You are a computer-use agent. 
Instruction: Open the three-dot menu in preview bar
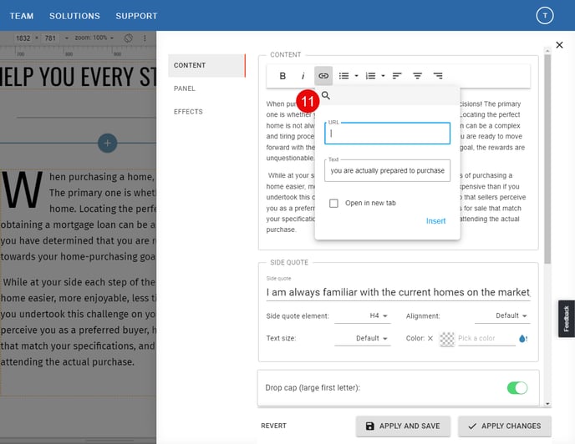(x=145, y=38)
